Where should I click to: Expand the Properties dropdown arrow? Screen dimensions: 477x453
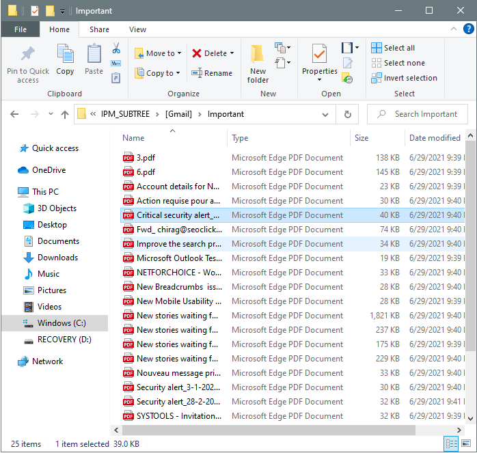(x=319, y=80)
